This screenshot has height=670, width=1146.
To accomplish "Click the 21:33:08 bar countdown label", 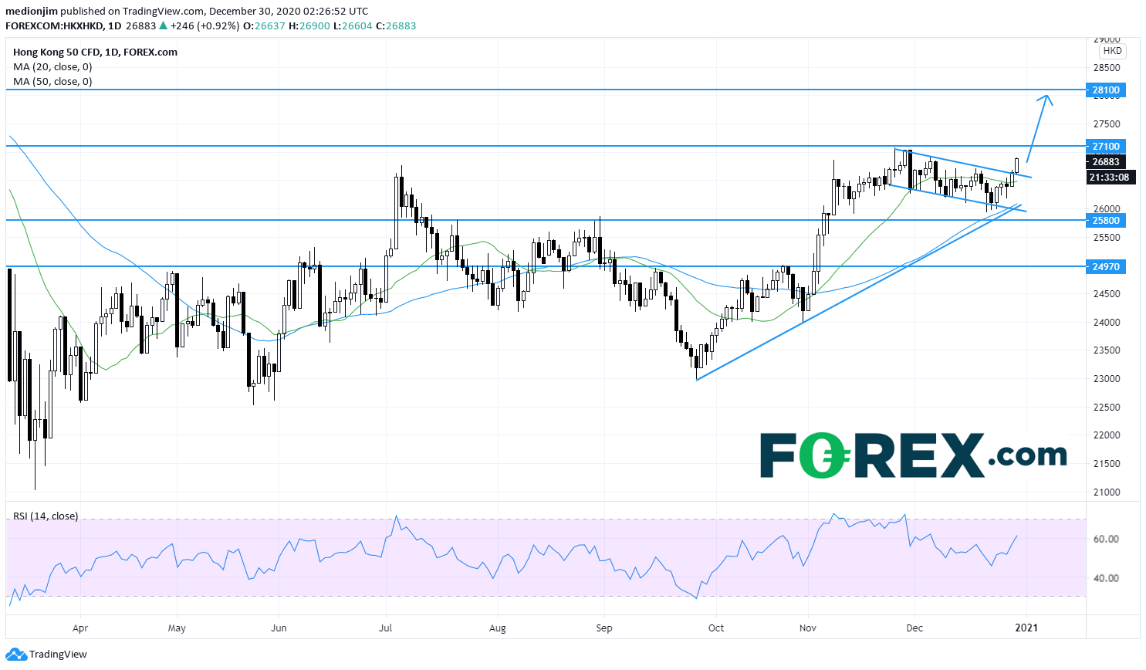I will [x=1108, y=178].
